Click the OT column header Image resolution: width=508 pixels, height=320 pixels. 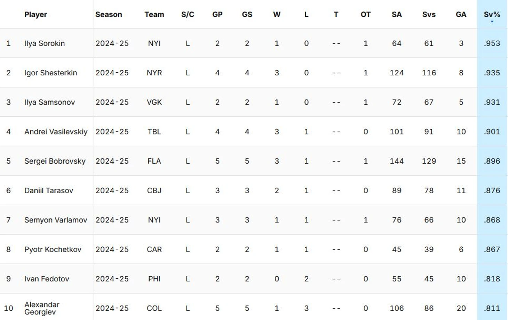[x=366, y=15]
